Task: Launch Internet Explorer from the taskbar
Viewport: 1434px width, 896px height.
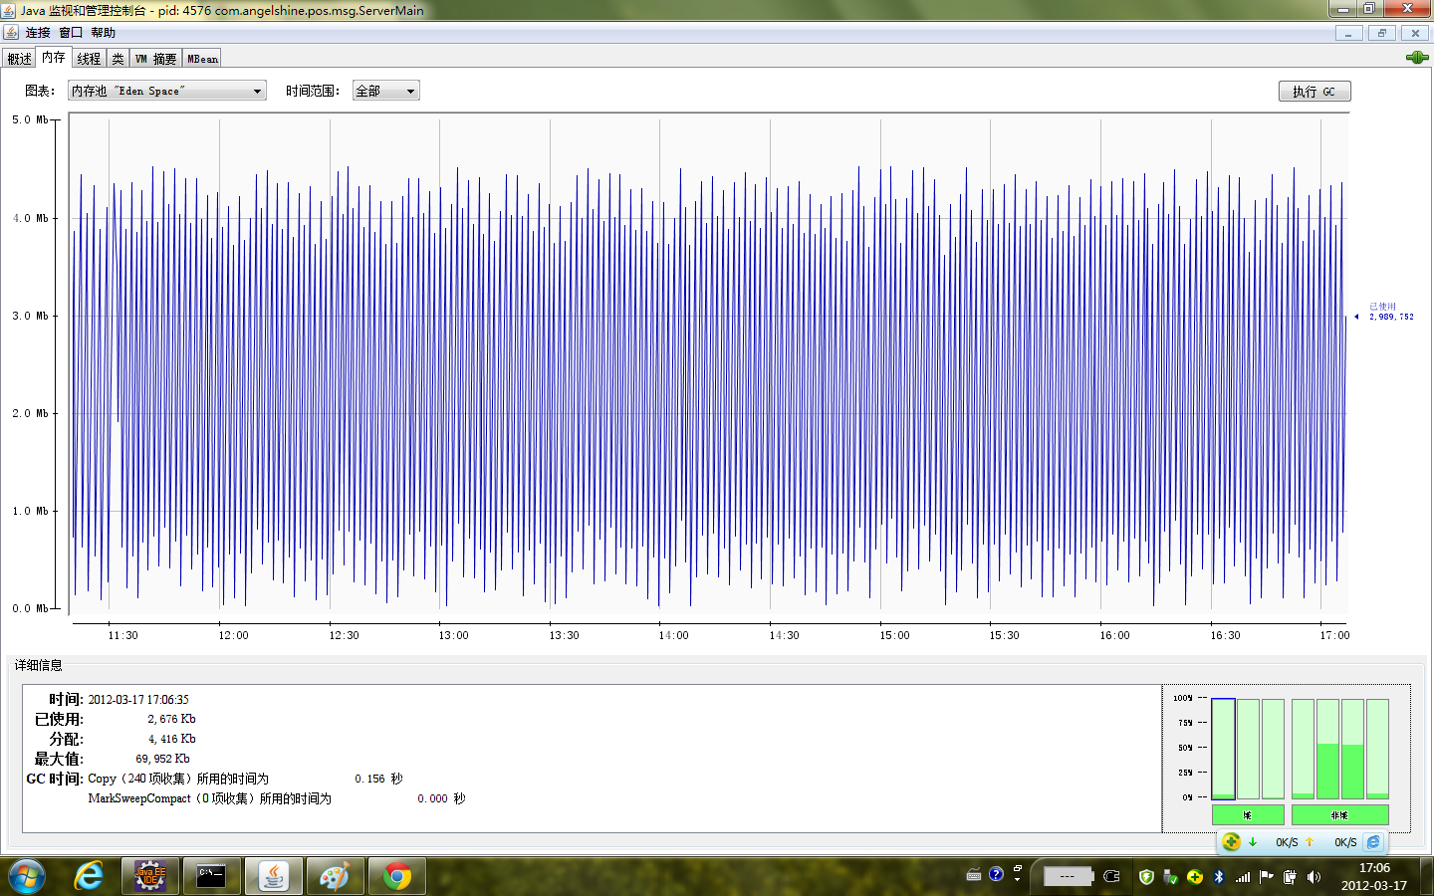Action: pos(89,876)
